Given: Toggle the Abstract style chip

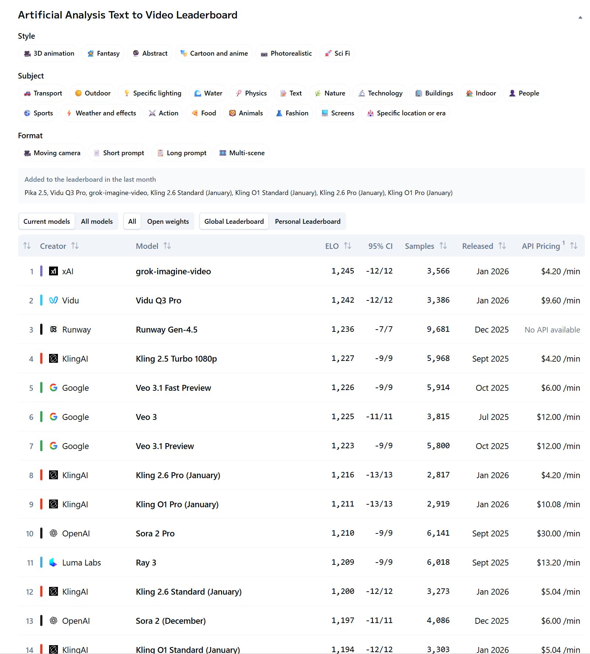Looking at the screenshot, I should point(150,53).
